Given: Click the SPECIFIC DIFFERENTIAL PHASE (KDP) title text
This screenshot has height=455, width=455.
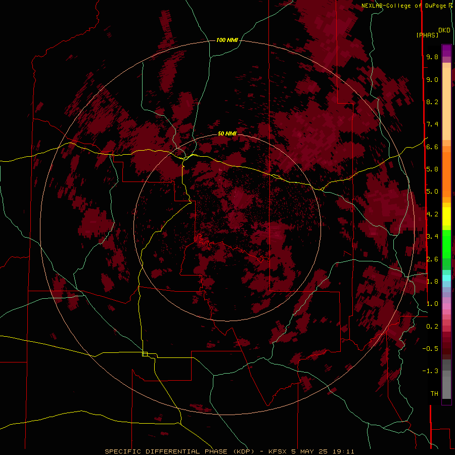Looking at the screenshot, I should point(180,451).
